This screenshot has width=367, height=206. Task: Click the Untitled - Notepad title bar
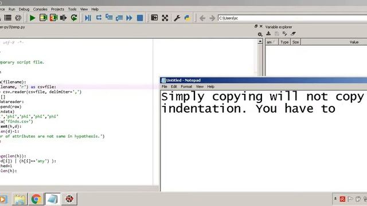coord(264,80)
